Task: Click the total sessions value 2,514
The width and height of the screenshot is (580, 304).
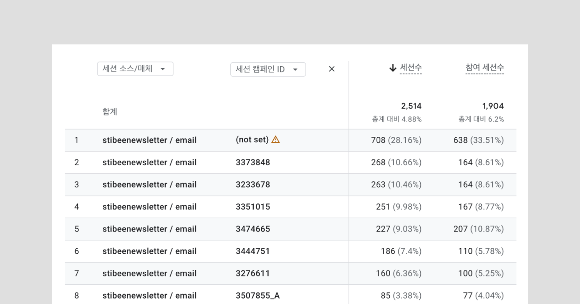Action: tap(411, 106)
